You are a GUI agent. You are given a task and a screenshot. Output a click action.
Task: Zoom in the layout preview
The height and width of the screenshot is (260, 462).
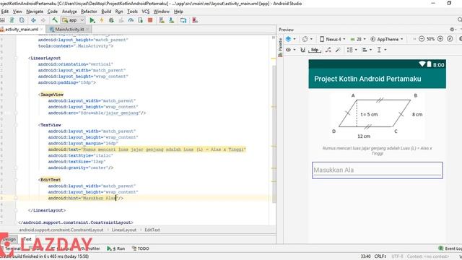[440, 39]
